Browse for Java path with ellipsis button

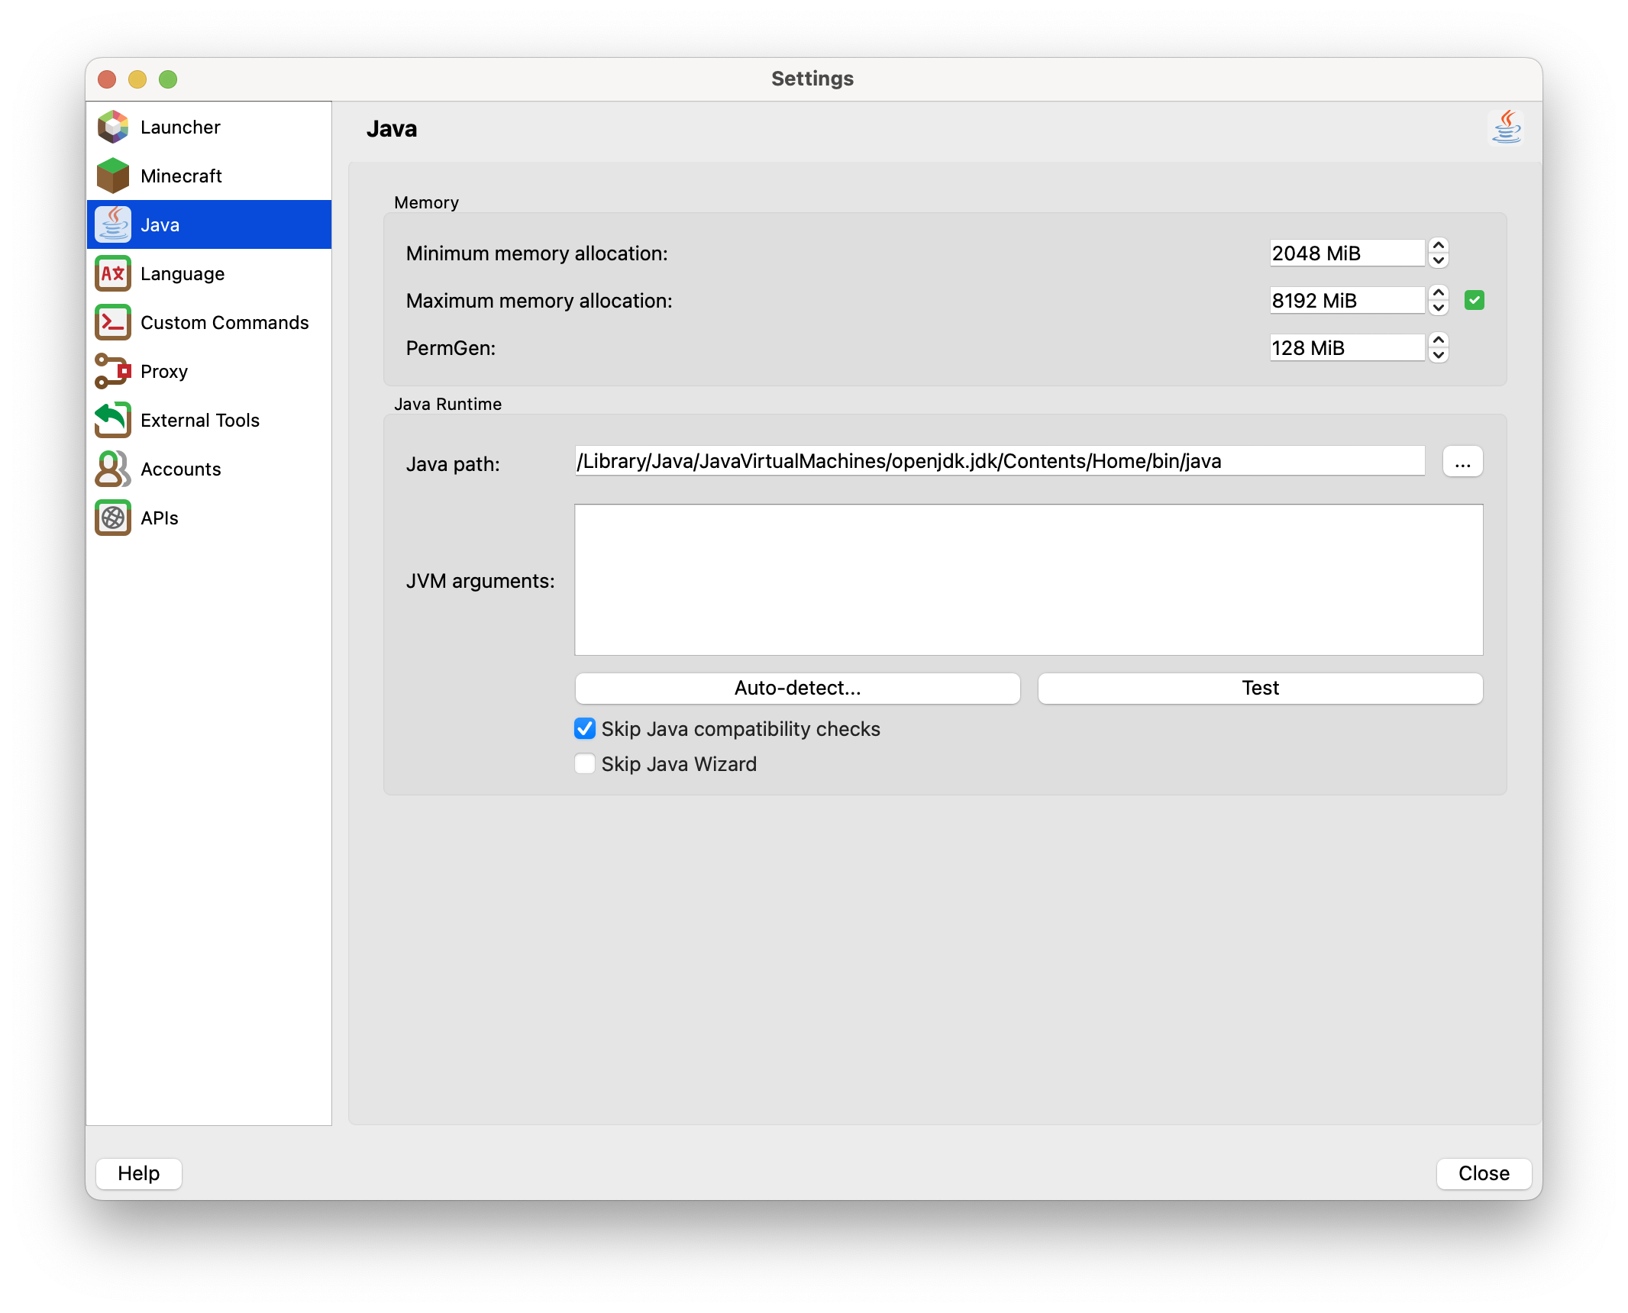1462,462
